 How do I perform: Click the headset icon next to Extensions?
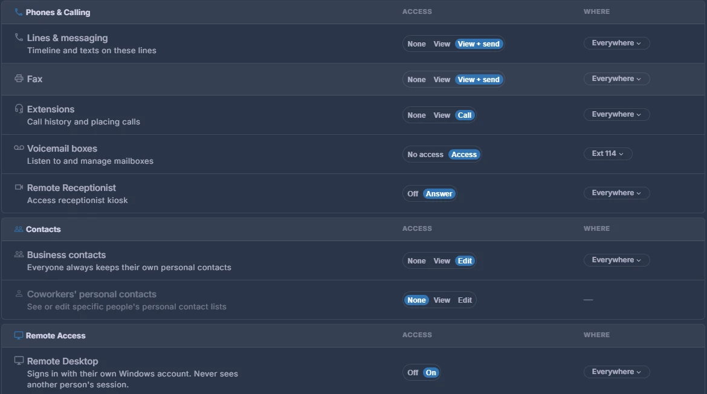tap(19, 109)
